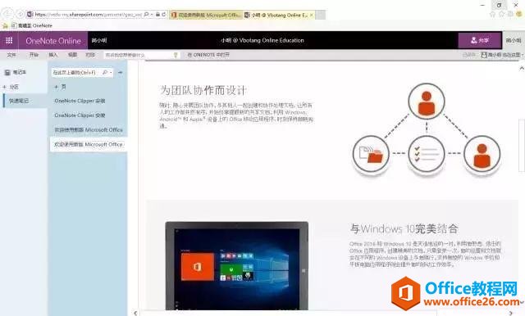Open the browser home icon
Screen dimensions: 525x316
(492, 15)
